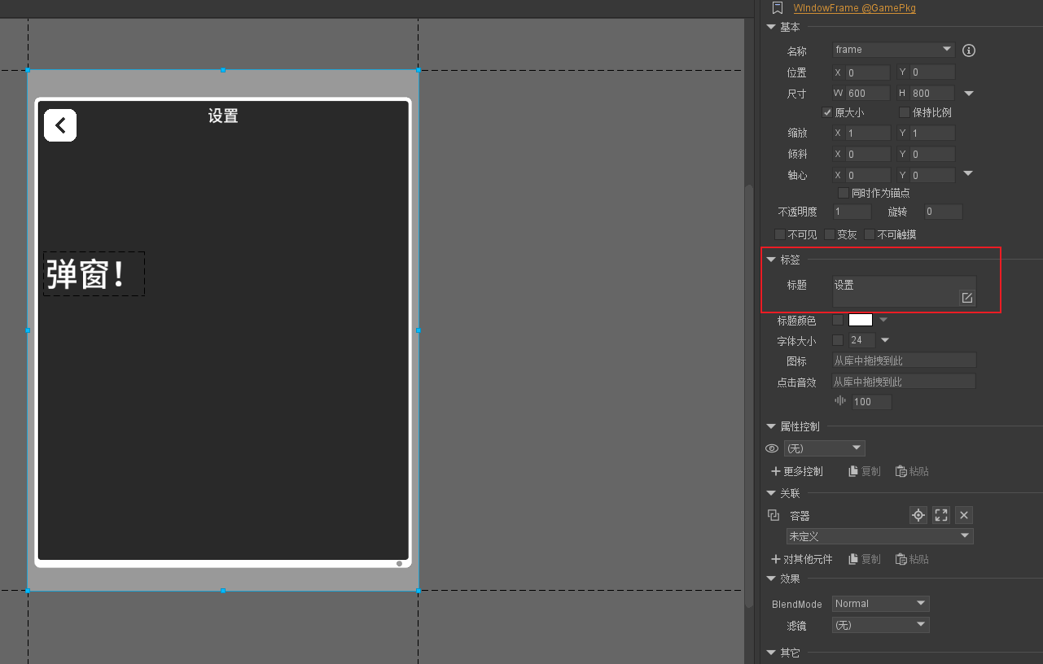Collapse the 关联 section
This screenshot has width=1043, height=664.
click(x=771, y=493)
